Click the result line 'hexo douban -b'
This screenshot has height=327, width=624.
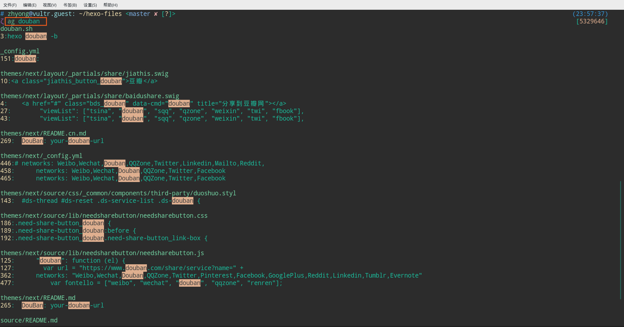[32, 36]
